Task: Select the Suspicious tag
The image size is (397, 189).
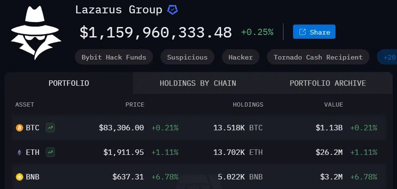Action: click(x=187, y=57)
